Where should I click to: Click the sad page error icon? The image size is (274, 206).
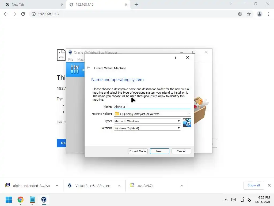[61, 55]
